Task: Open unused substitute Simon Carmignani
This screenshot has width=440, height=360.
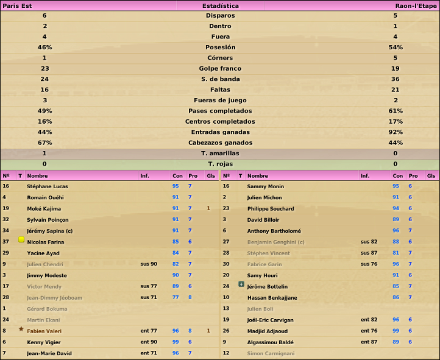Action: pos(271,353)
